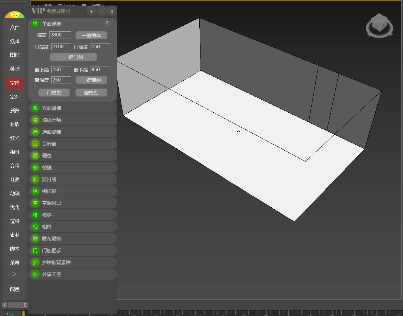Viewport: 403px width, 316px height.
Task: Expand the 百叶窗 section
Action: (x=72, y=144)
